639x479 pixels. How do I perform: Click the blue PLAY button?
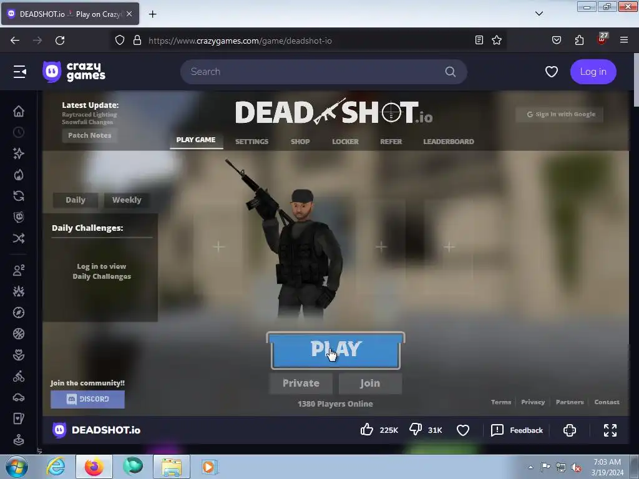click(x=336, y=351)
